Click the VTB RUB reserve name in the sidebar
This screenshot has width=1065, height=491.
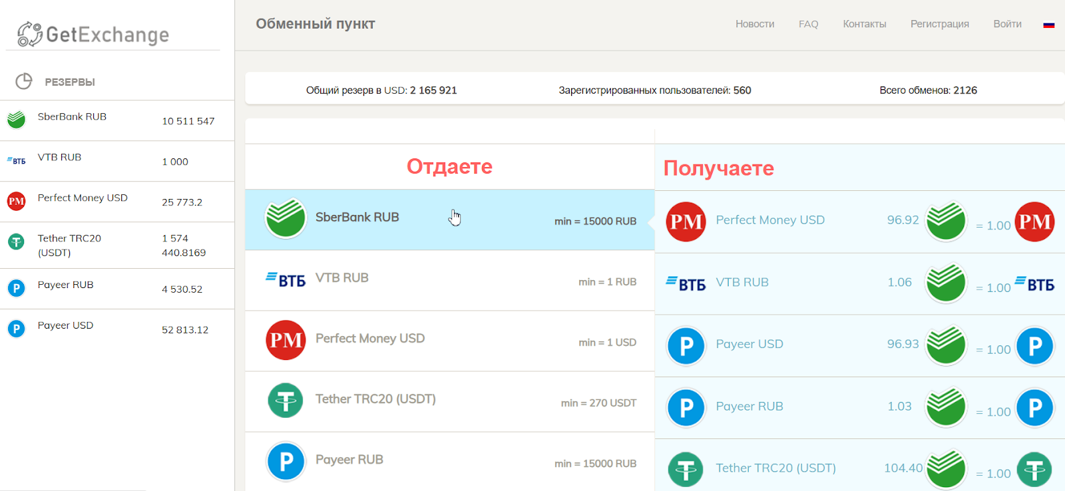59,157
